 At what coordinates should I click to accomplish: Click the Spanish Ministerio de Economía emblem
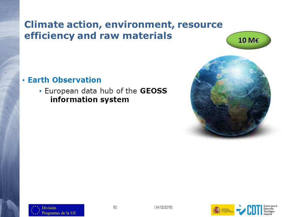[223, 210]
